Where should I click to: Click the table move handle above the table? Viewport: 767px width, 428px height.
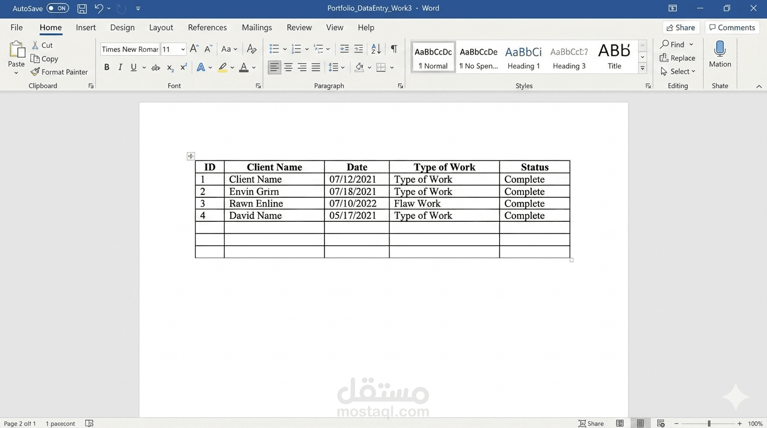click(x=191, y=156)
